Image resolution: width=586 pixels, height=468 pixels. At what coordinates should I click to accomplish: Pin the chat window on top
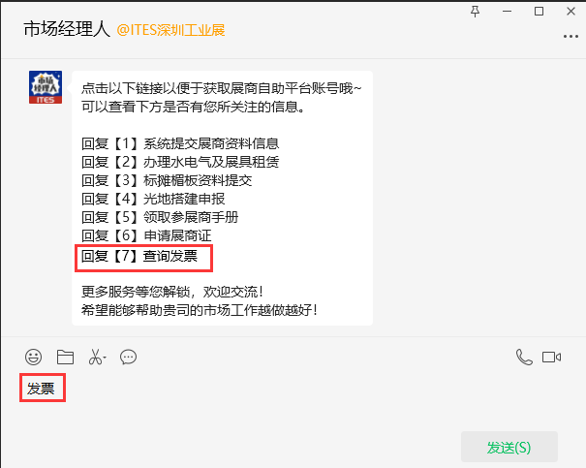click(475, 12)
